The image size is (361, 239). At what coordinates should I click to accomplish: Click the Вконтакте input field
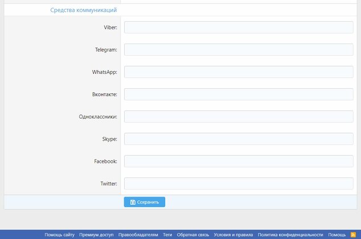[x=239, y=94]
